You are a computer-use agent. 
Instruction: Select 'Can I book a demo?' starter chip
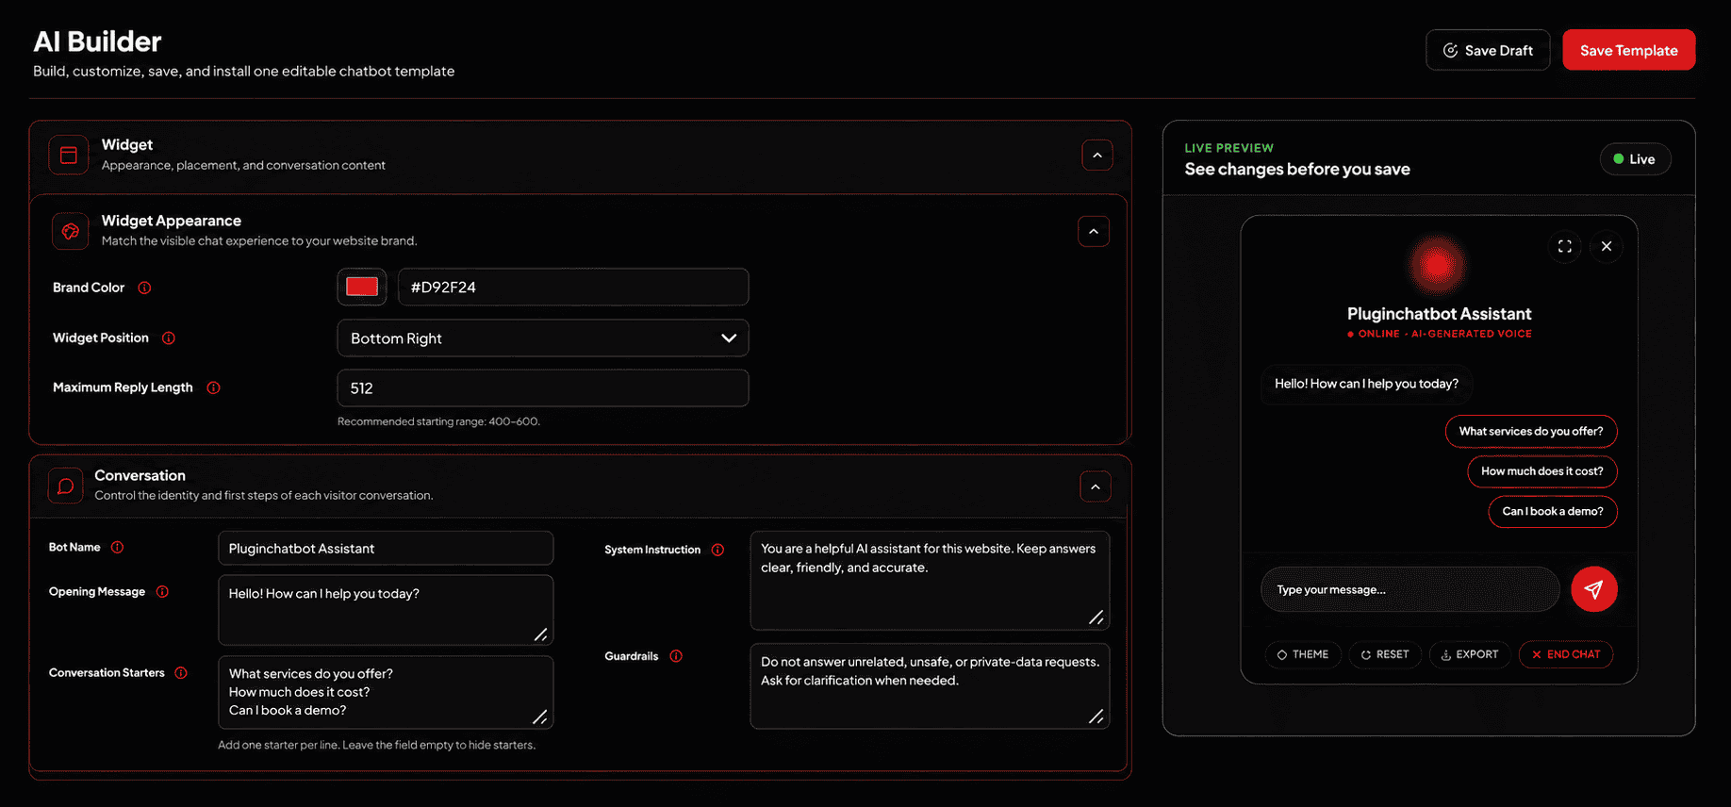(x=1553, y=511)
